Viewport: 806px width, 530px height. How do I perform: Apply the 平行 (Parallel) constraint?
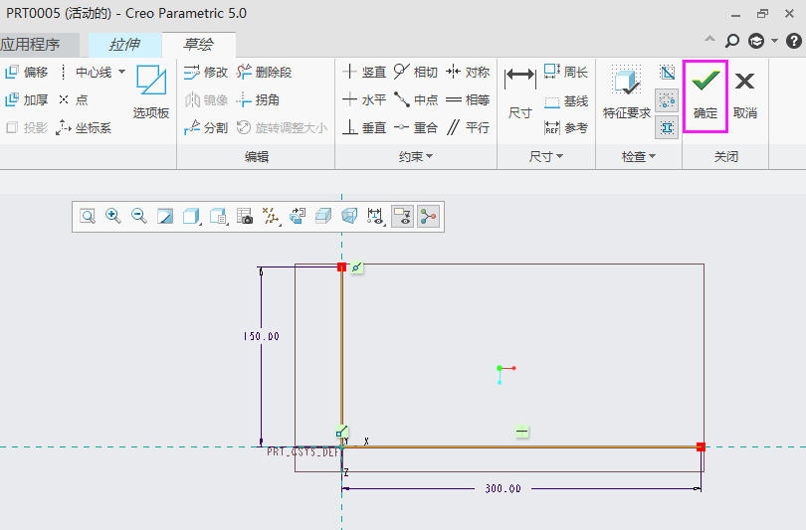[x=468, y=127]
